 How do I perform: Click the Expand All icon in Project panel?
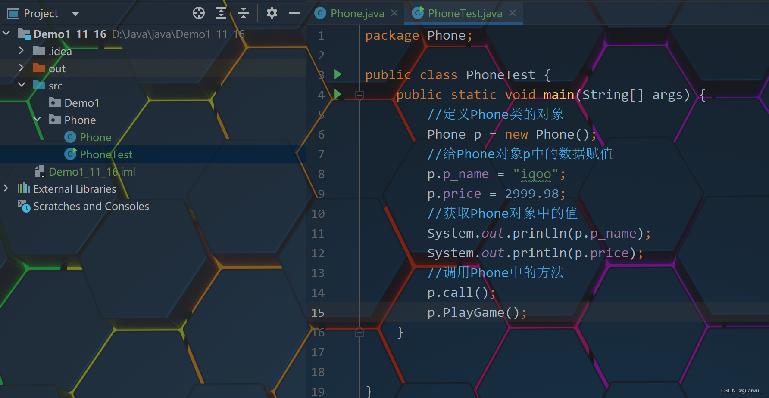coord(221,13)
